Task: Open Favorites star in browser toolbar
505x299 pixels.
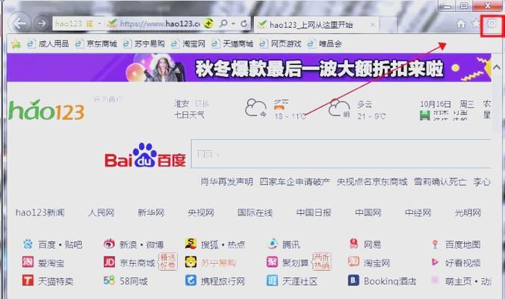Action: point(476,23)
